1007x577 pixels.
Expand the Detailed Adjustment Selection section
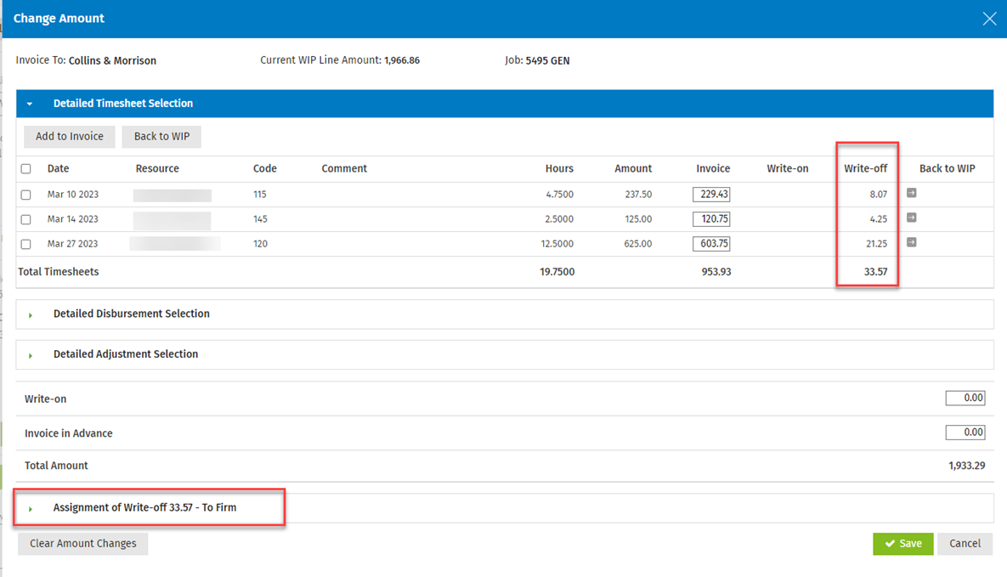[31, 355]
